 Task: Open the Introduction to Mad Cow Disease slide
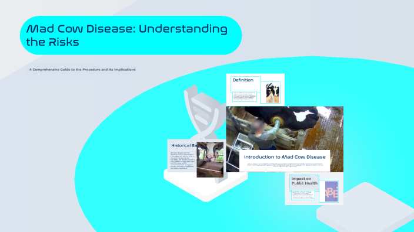tap(285, 139)
